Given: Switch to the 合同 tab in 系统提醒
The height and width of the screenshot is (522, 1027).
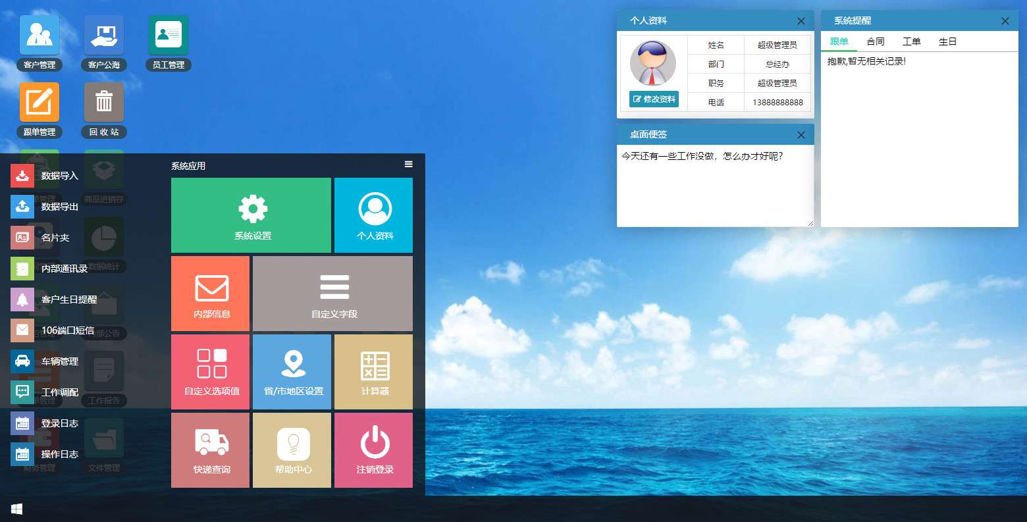Looking at the screenshot, I should click(876, 41).
